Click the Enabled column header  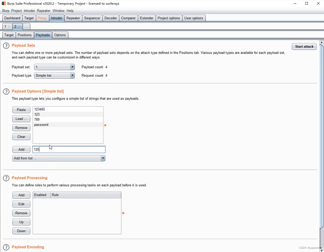pos(41,195)
